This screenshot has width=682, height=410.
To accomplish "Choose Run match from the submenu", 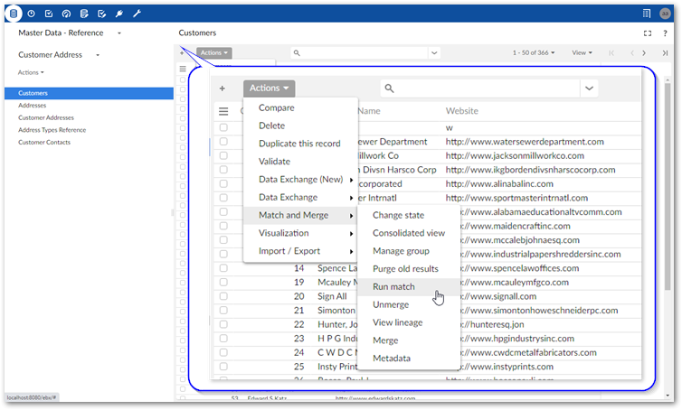I will (393, 286).
